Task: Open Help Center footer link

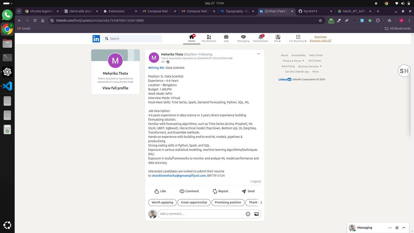Action: coord(316,55)
